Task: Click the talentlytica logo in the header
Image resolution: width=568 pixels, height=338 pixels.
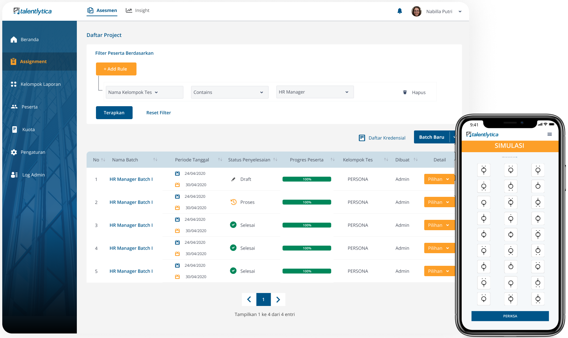Action: tap(32, 11)
